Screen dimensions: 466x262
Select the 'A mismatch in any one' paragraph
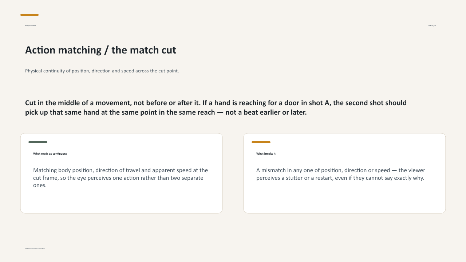[341, 174]
